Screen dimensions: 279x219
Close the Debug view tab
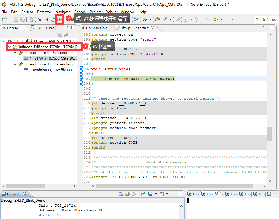pos(22,28)
